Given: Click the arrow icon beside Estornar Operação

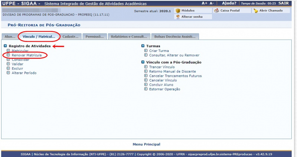Looking at the screenshot, I should coord(146,89).
